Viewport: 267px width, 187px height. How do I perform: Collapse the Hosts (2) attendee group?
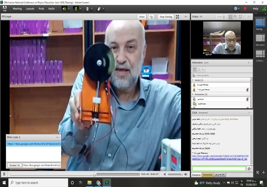pos(193,80)
